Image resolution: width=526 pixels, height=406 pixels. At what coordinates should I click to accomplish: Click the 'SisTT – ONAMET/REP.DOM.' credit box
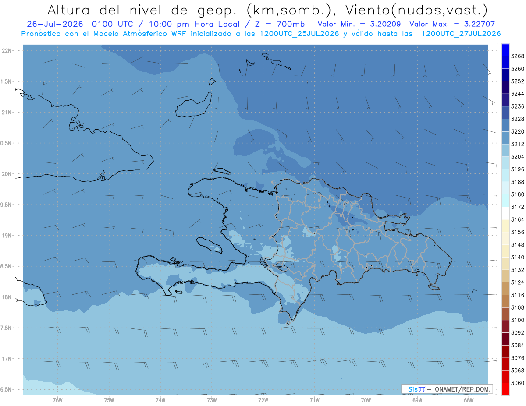coord(447,389)
